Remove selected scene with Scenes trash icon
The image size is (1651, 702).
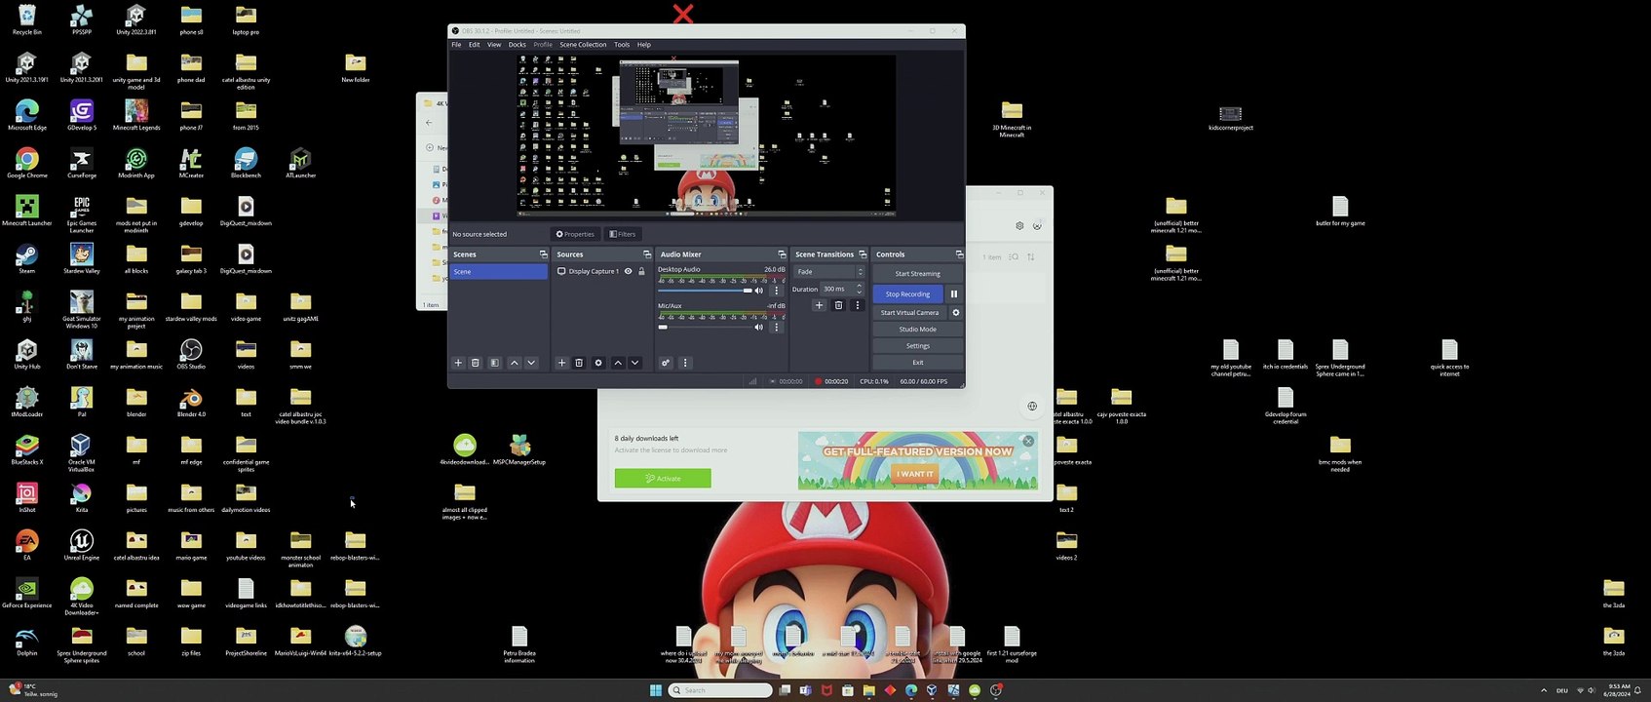pyautogui.click(x=476, y=363)
